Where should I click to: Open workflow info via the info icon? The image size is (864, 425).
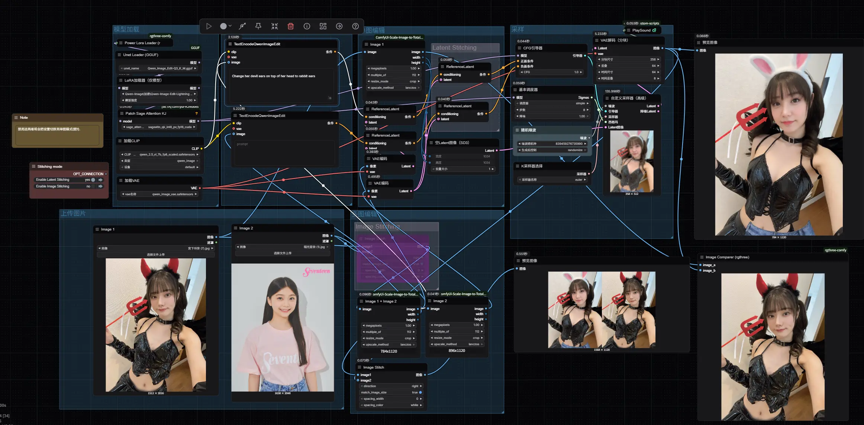tap(307, 26)
